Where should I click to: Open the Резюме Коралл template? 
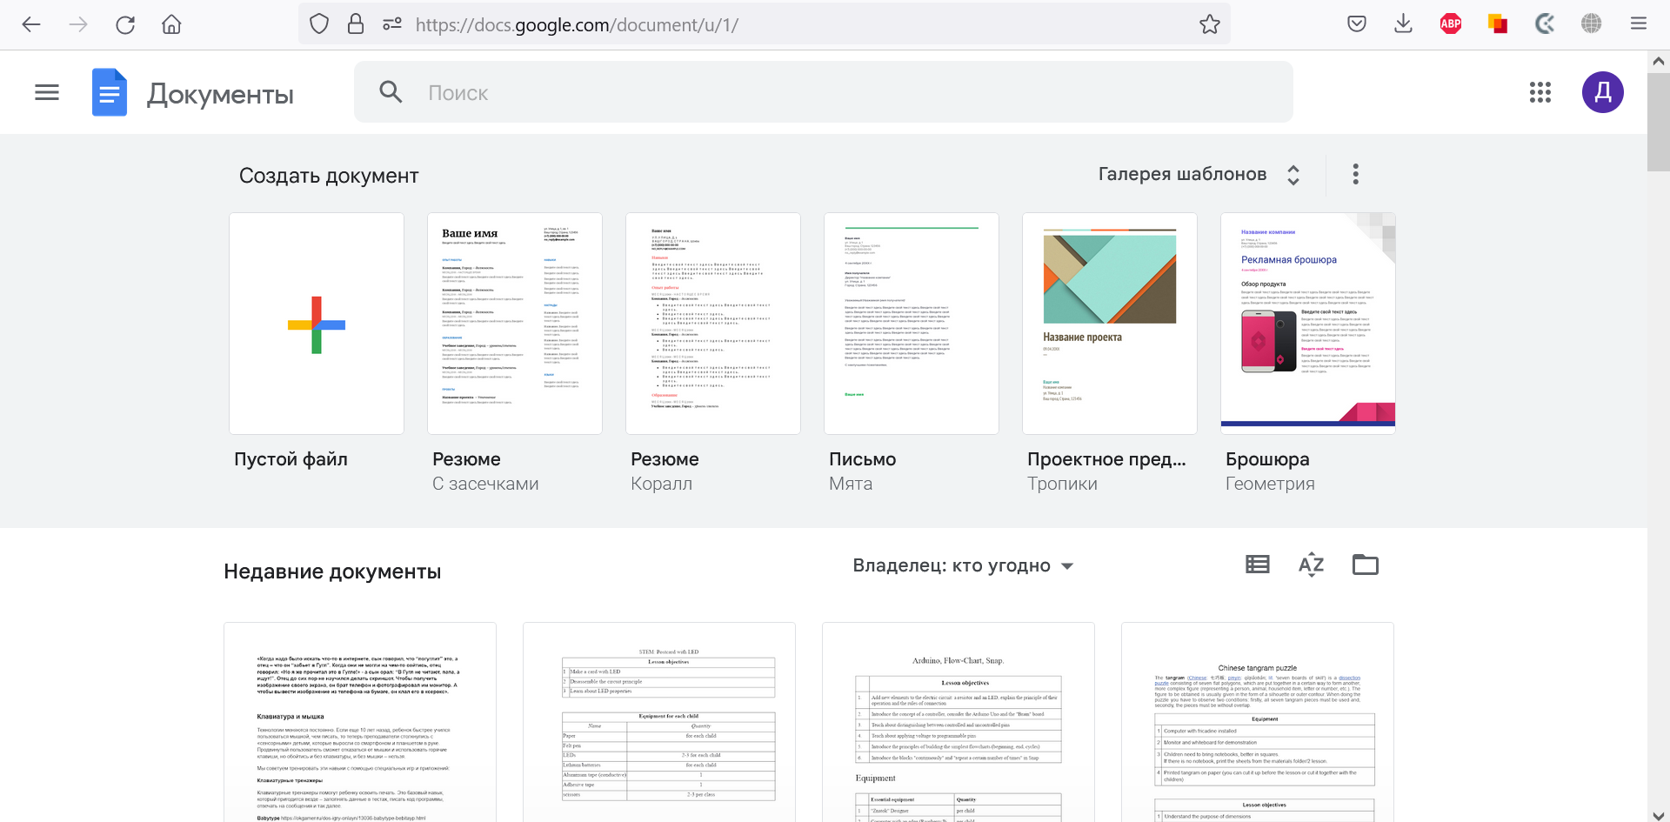(x=713, y=324)
